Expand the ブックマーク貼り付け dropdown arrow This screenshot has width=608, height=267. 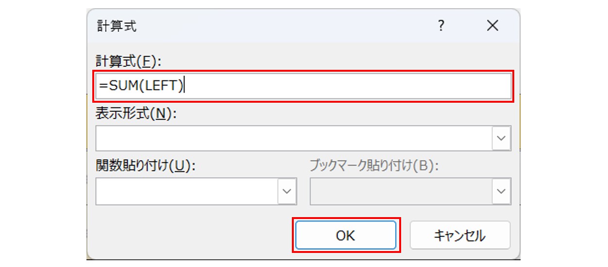click(501, 191)
